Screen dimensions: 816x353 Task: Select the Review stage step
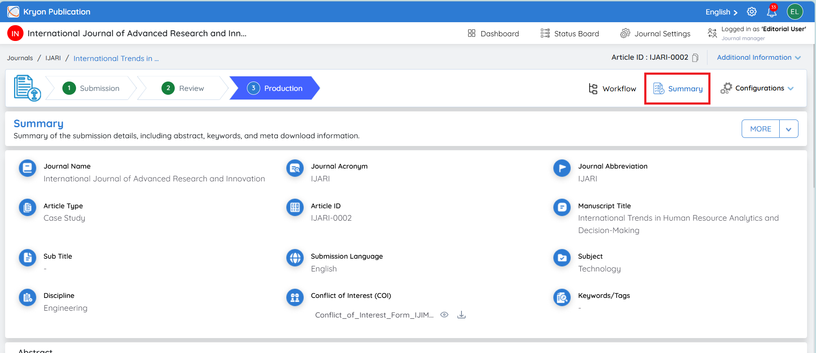[183, 88]
